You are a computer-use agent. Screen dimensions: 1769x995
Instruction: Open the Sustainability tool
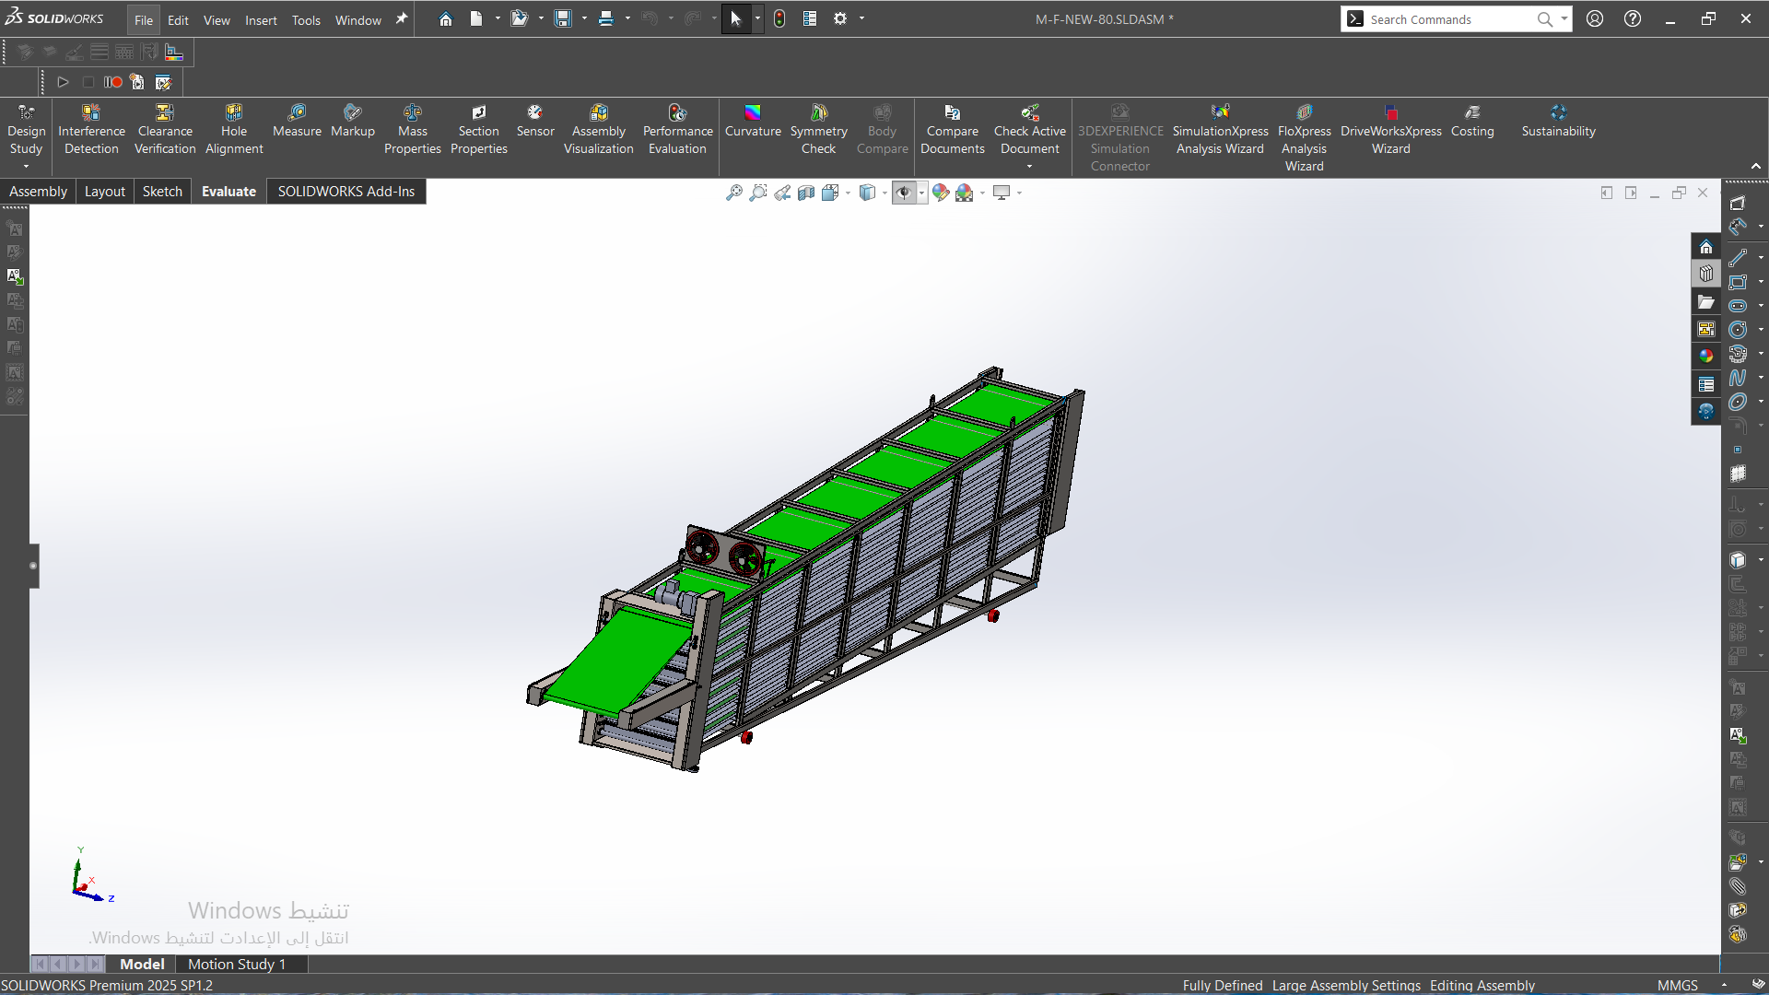(x=1558, y=121)
